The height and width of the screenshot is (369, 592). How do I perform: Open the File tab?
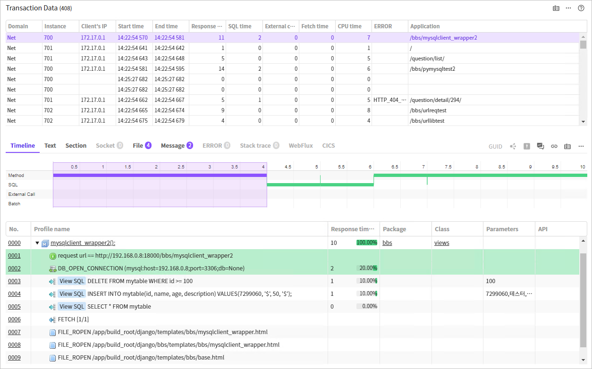coord(142,146)
